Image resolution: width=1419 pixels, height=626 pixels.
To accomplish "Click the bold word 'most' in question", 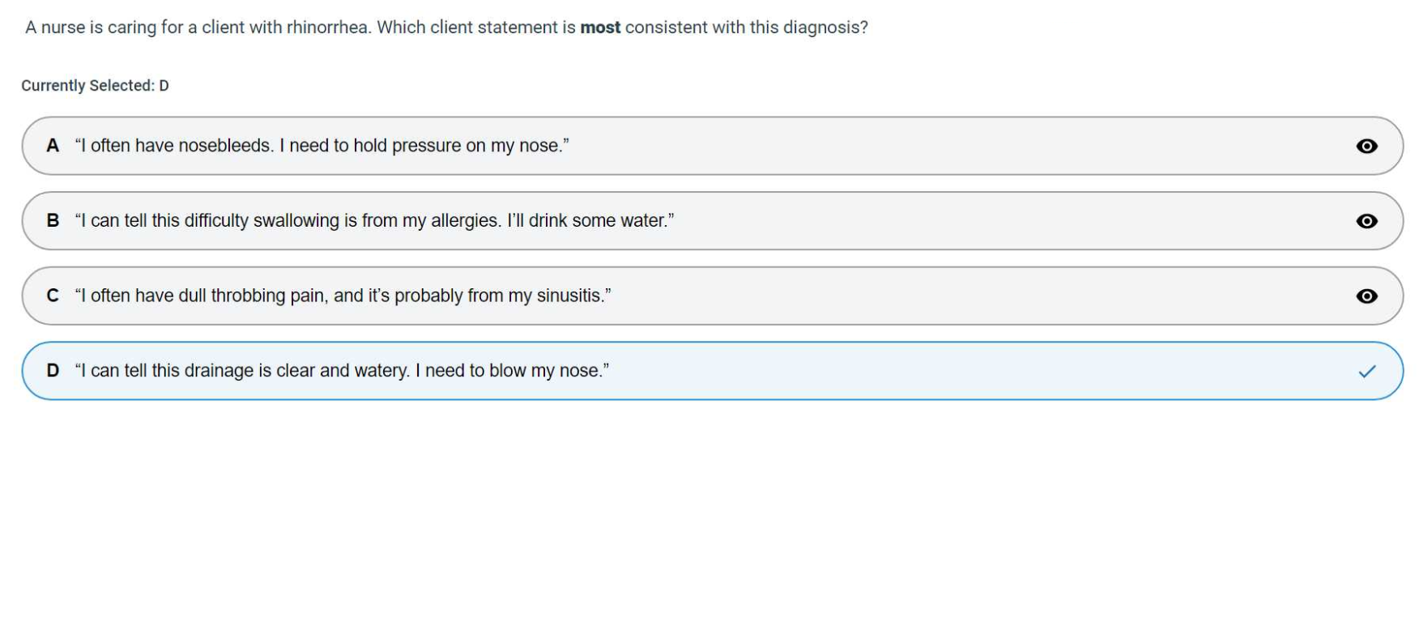I will (x=600, y=28).
